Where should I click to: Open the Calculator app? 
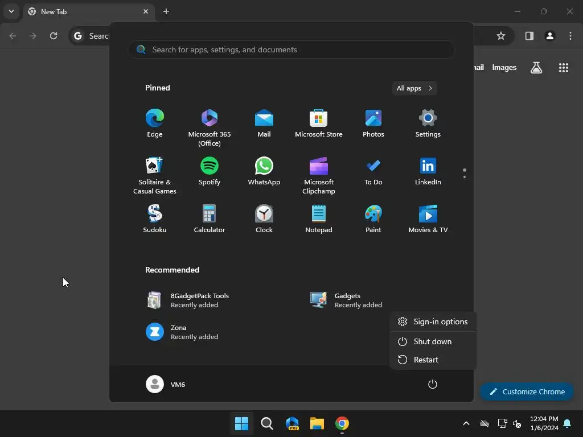click(x=210, y=219)
